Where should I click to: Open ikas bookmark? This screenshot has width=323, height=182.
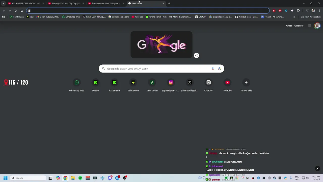pyautogui.click(x=30, y=17)
